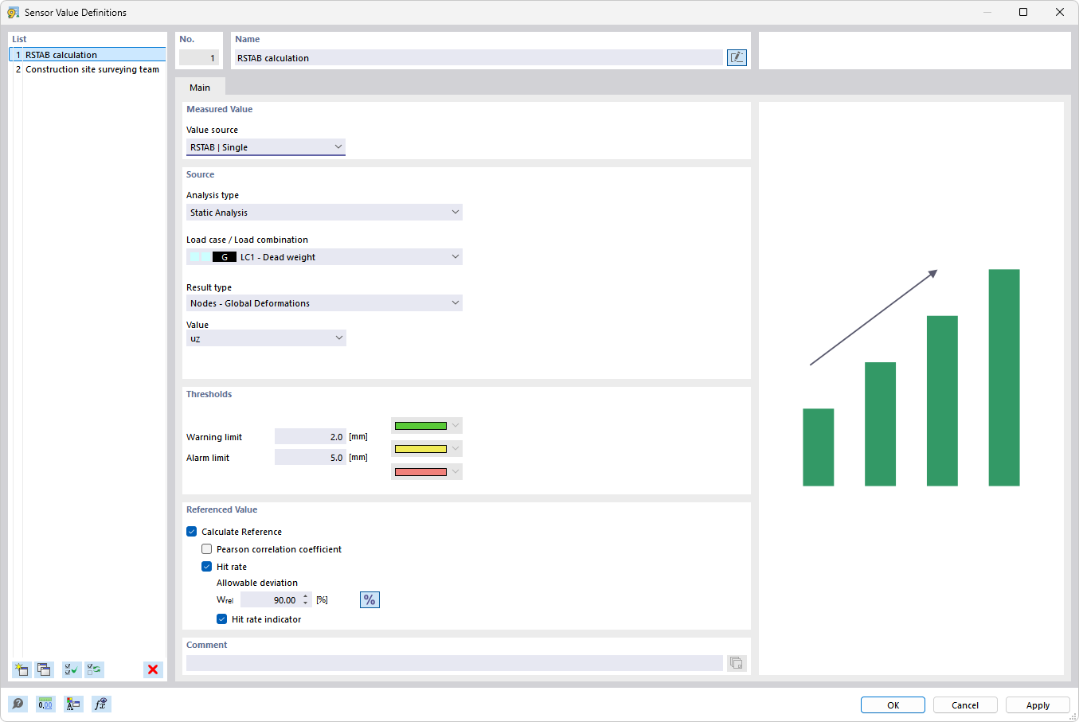1079x722 pixels.
Task: Delete the selected definition with red X
Action: (153, 669)
